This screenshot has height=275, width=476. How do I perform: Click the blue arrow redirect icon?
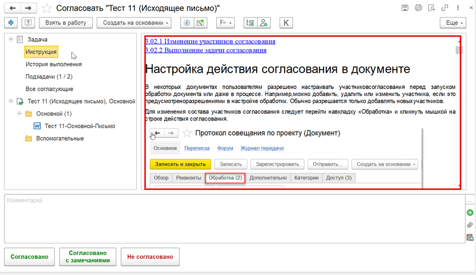[x=11, y=23]
